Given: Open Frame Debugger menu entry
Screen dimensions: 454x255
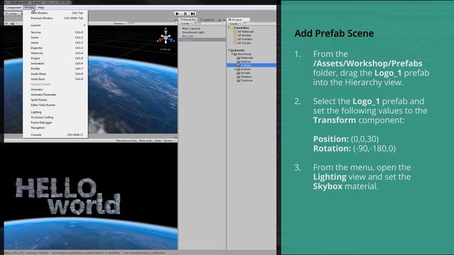Looking at the screenshot, I should coord(55,123).
